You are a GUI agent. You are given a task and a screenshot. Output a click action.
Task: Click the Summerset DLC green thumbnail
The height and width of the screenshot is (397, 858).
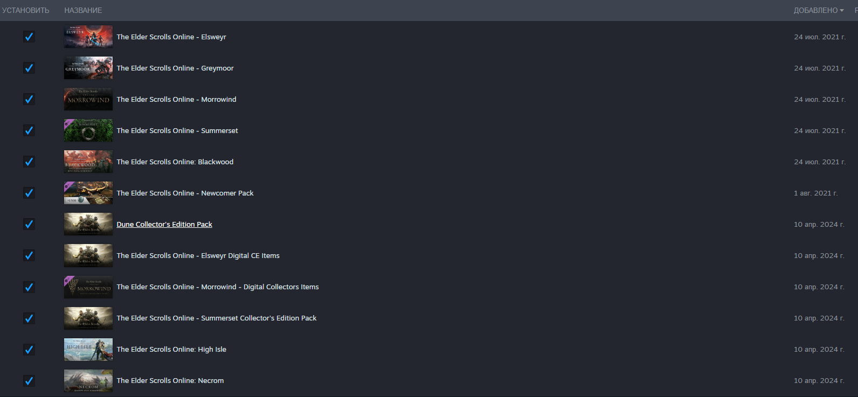pyautogui.click(x=88, y=130)
